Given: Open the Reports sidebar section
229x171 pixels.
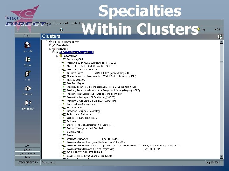Looking at the screenshot, I should pos(27,149).
